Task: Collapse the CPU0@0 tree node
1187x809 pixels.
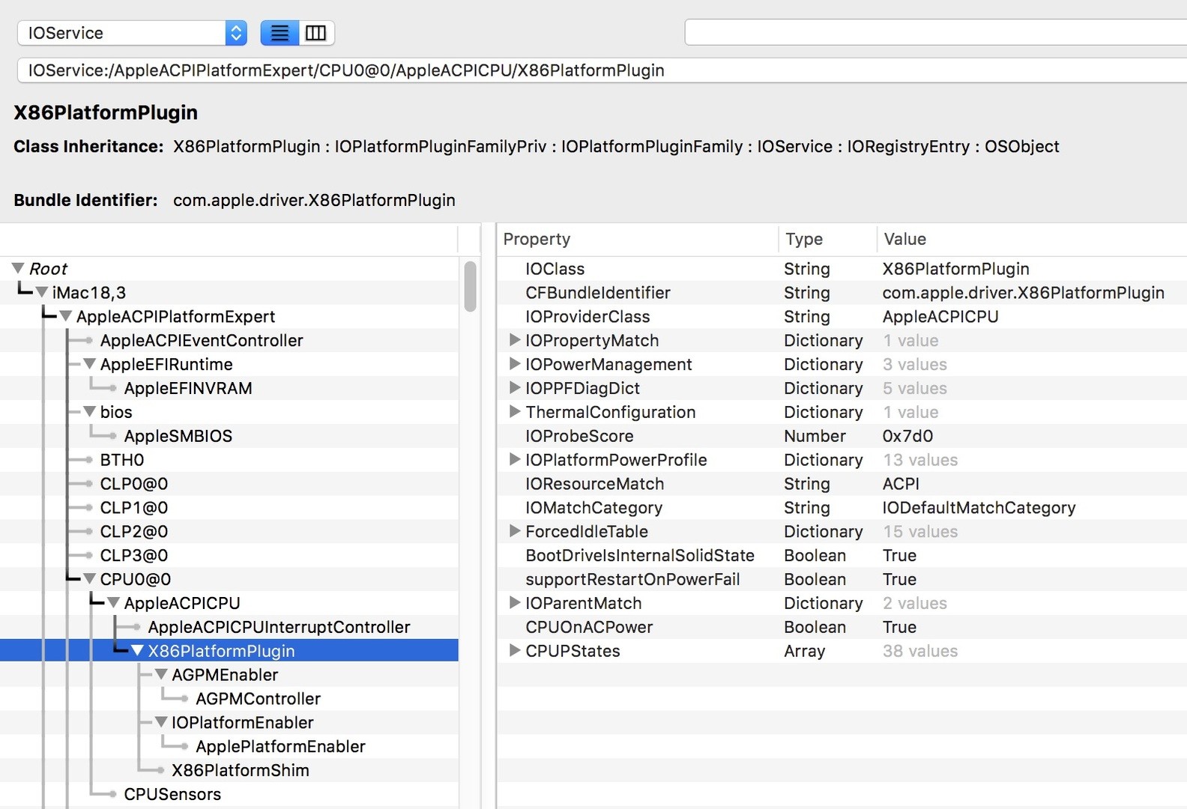Action: 90,579
